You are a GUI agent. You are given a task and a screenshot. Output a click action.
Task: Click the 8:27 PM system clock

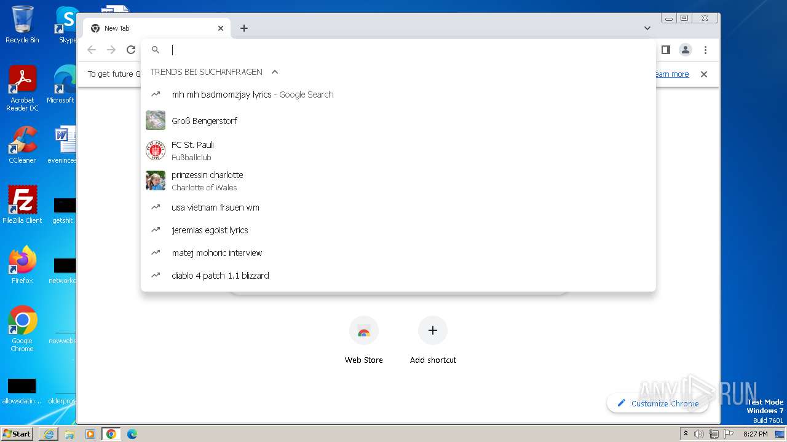click(x=756, y=434)
